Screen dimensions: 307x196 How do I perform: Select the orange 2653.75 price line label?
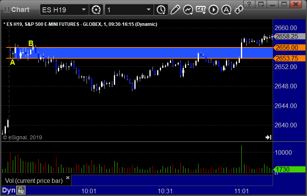click(x=289, y=58)
